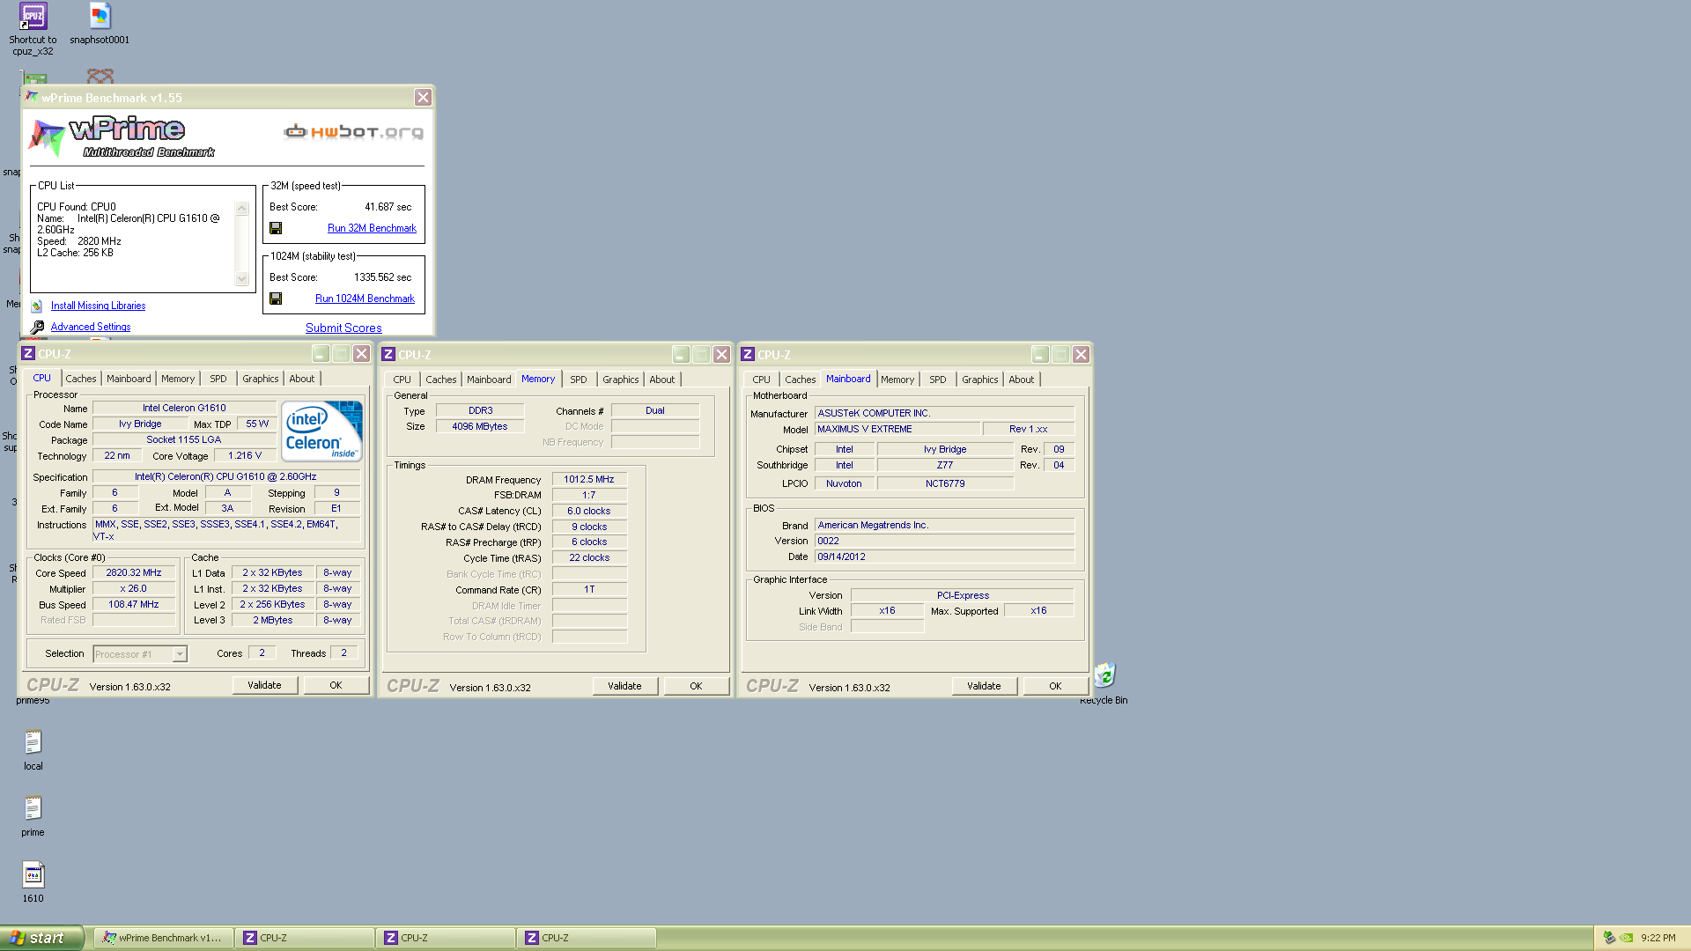Close the Memory CPU-Z window
The width and height of the screenshot is (1691, 951).
[x=721, y=354]
